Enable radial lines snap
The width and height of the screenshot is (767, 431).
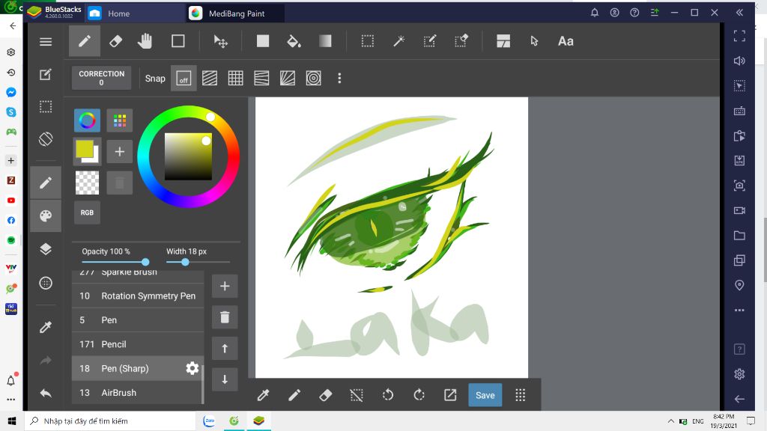point(287,78)
